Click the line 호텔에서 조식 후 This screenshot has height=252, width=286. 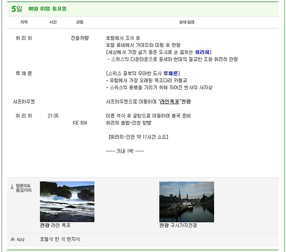pos(123,38)
